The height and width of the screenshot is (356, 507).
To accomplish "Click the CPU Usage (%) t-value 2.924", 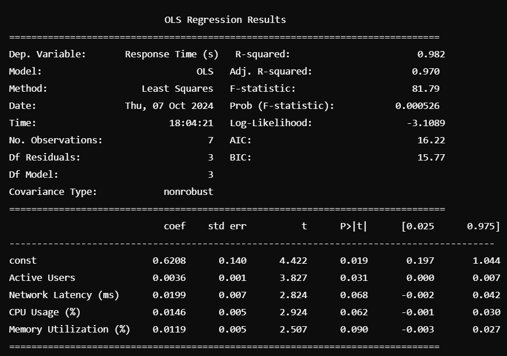I will pyautogui.click(x=295, y=312).
